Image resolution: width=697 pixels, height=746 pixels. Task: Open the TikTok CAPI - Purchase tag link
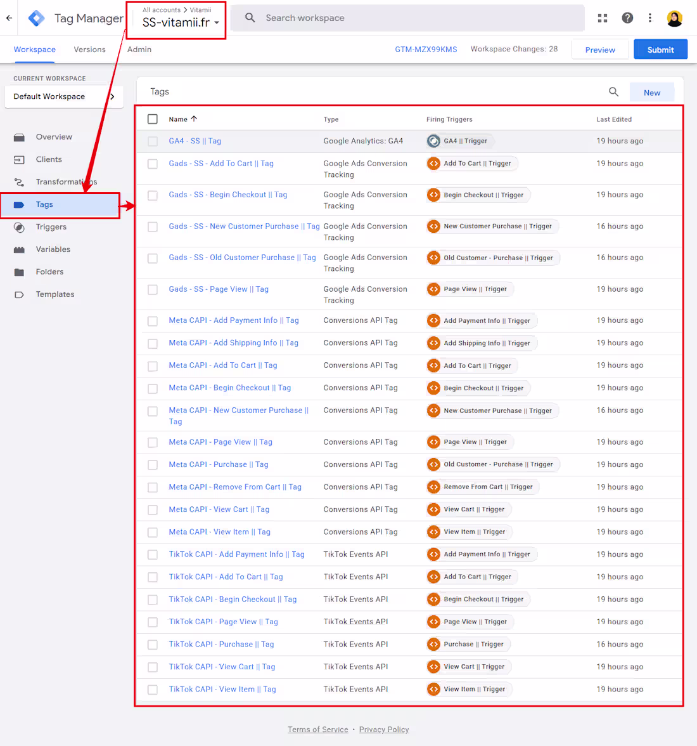coord(221,644)
